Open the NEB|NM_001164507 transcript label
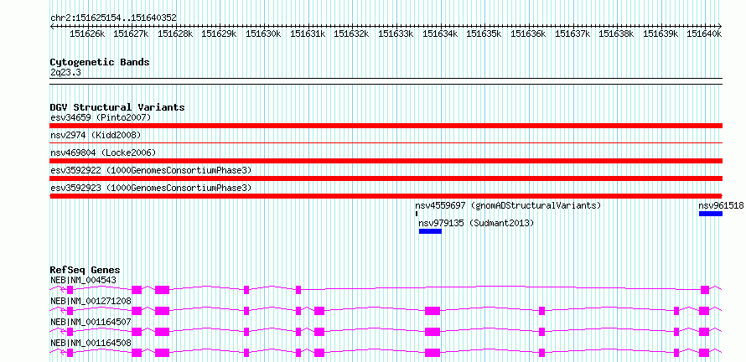The height and width of the screenshot is (362, 746). click(91, 322)
